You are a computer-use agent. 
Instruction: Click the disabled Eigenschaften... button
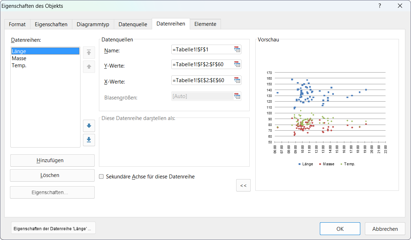pyautogui.click(x=52, y=192)
